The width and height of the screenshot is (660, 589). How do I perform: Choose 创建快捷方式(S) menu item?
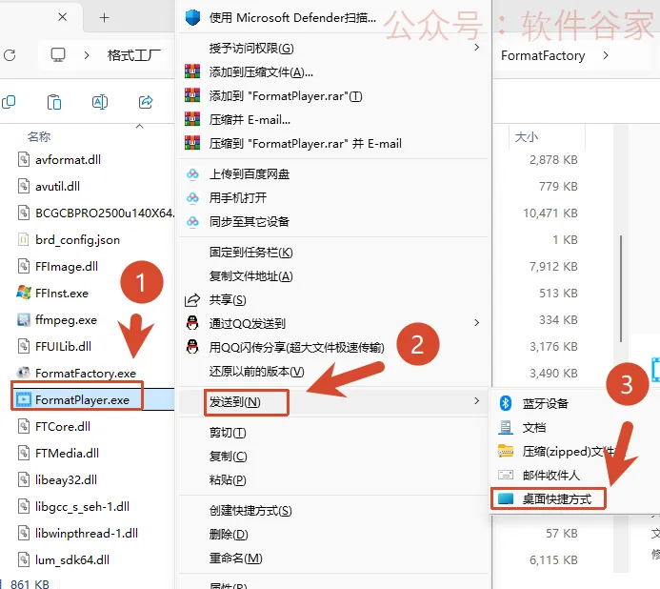tap(333, 510)
